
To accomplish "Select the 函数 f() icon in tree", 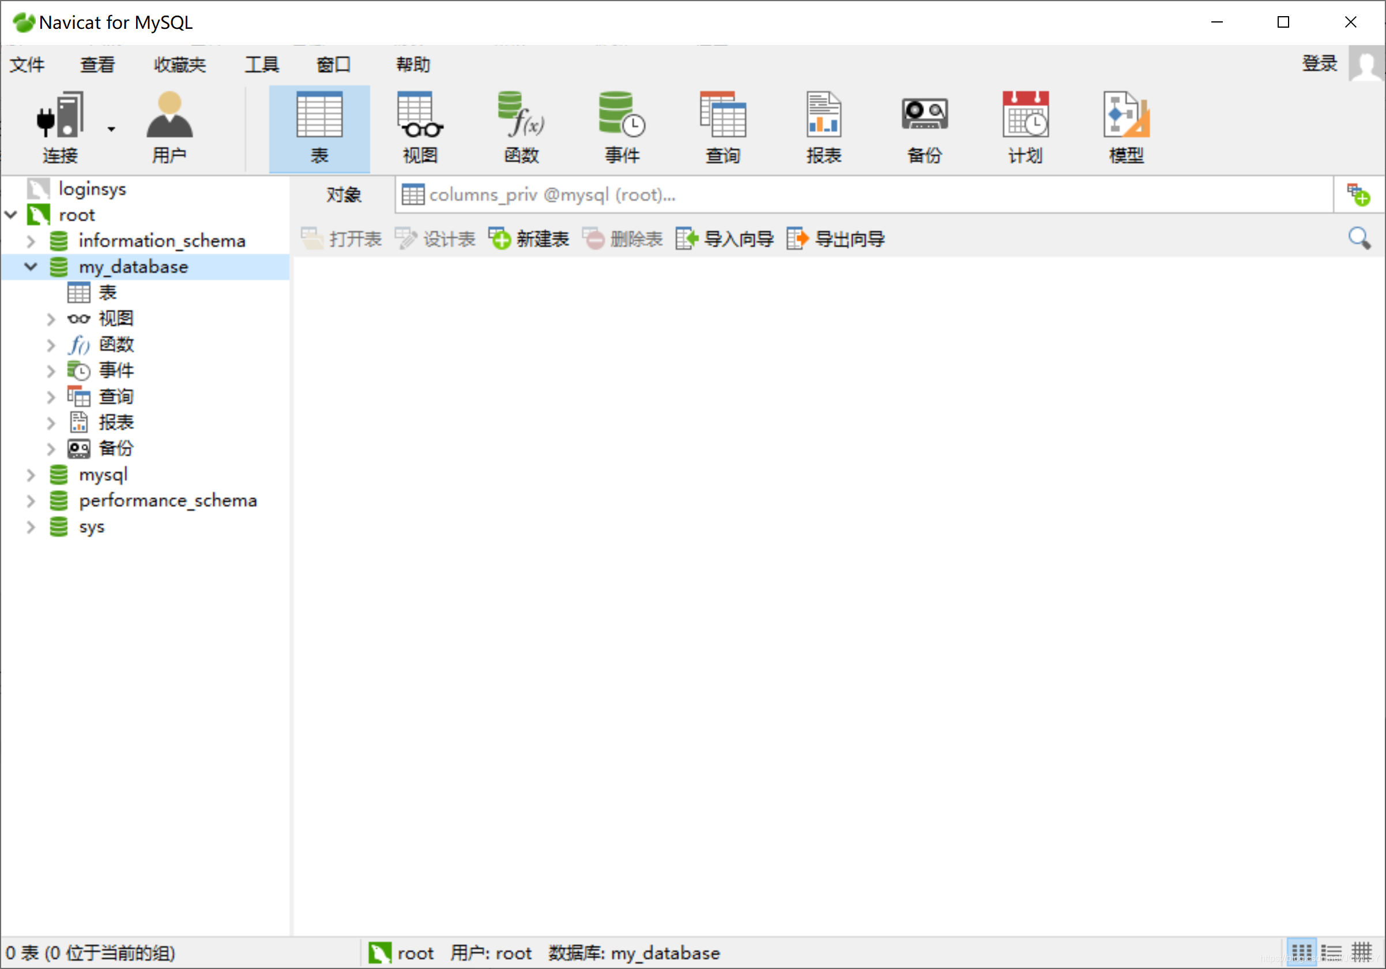I will [78, 345].
